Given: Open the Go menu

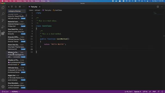Looking at the screenshot, I should tap(29, 1).
